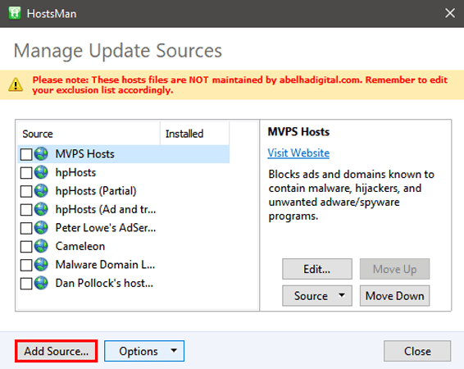
Task: Click the globe icon beside hpHosts (Ad and tr...
Action: click(x=41, y=209)
